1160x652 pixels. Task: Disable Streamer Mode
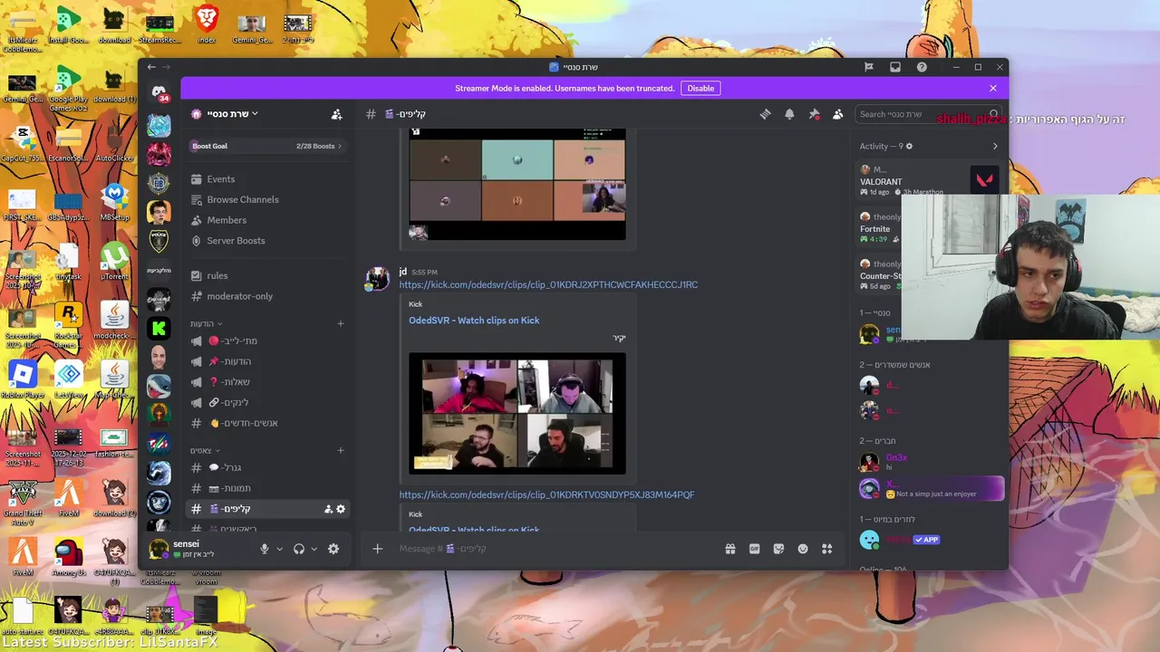pyautogui.click(x=701, y=88)
